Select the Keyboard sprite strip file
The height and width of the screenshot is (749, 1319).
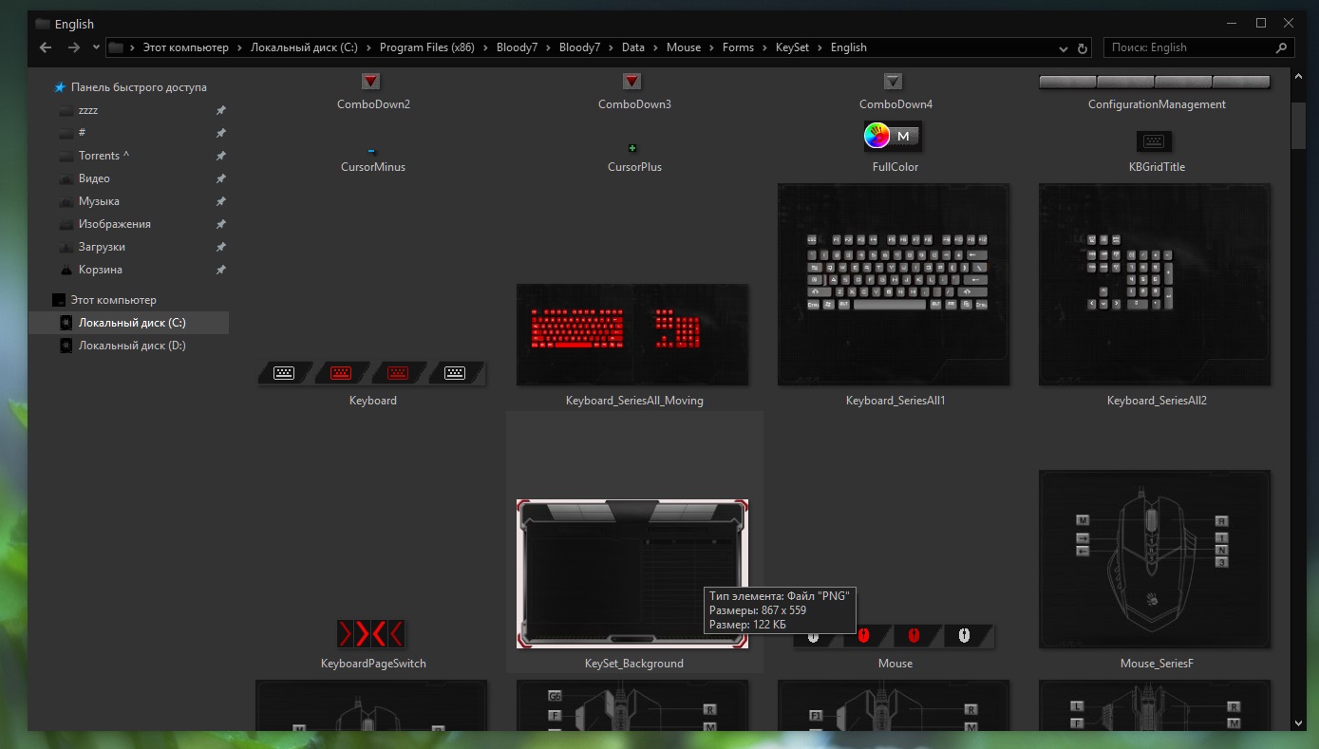(372, 373)
